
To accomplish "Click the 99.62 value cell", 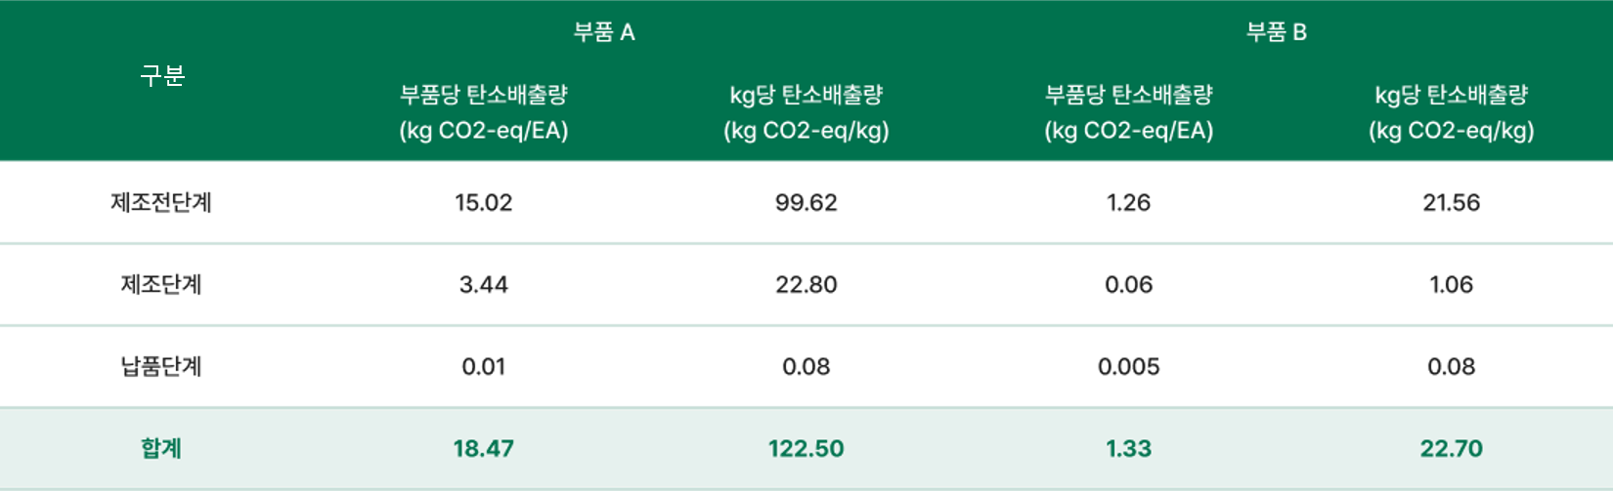I will [x=806, y=202].
